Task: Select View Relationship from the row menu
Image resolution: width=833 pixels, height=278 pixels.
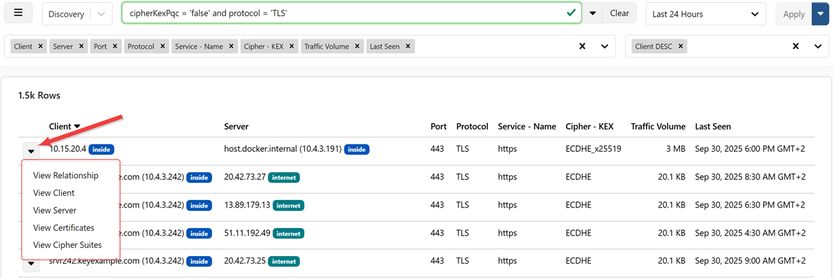Action: click(66, 176)
